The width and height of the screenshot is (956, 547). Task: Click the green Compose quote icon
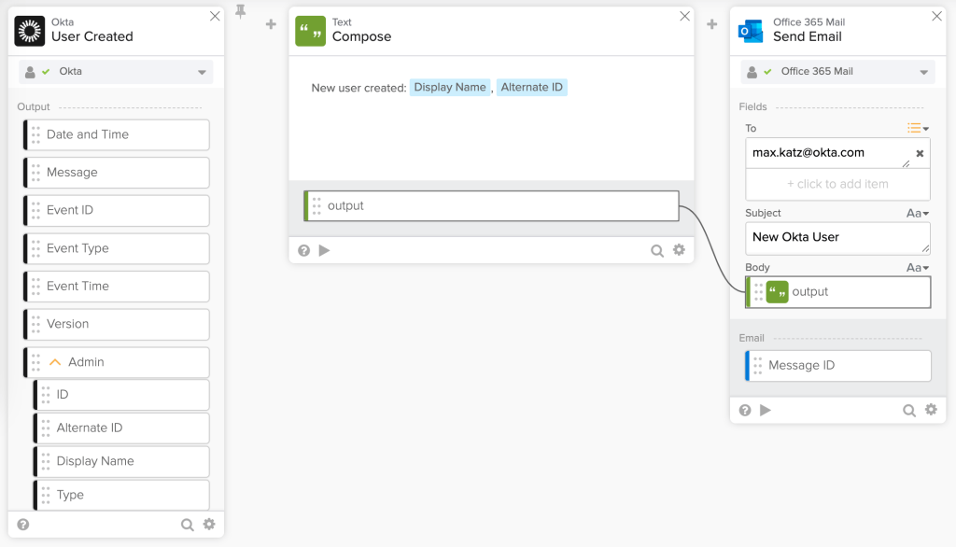[x=310, y=31]
